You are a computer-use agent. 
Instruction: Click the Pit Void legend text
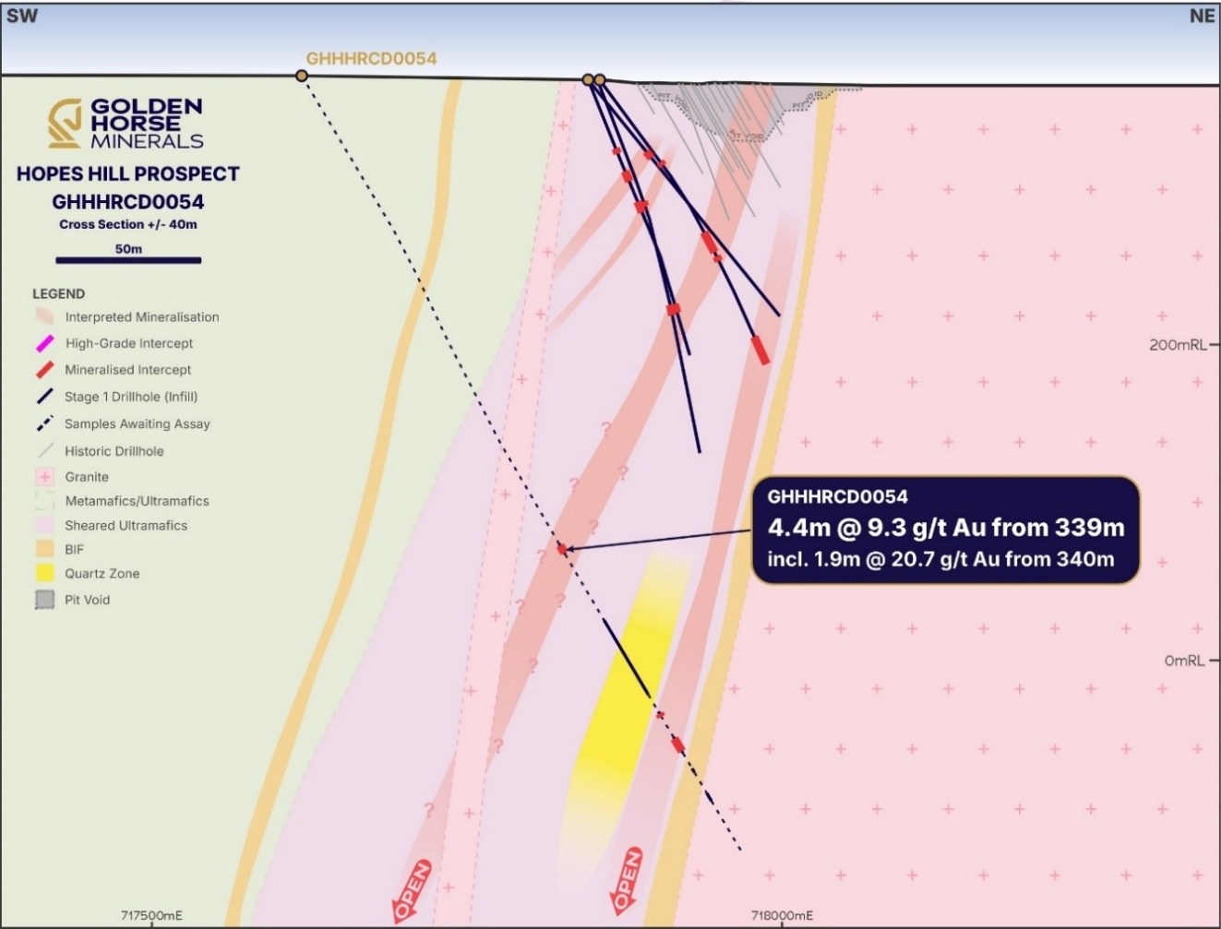click(x=88, y=600)
